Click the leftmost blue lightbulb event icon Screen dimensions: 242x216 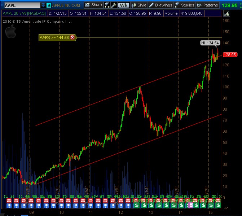[x=9, y=205]
